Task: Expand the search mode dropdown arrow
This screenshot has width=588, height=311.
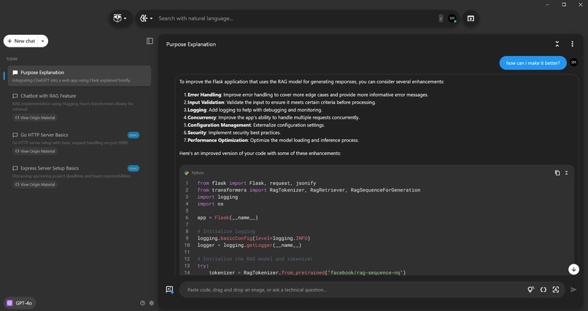Action: coord(151,18)
